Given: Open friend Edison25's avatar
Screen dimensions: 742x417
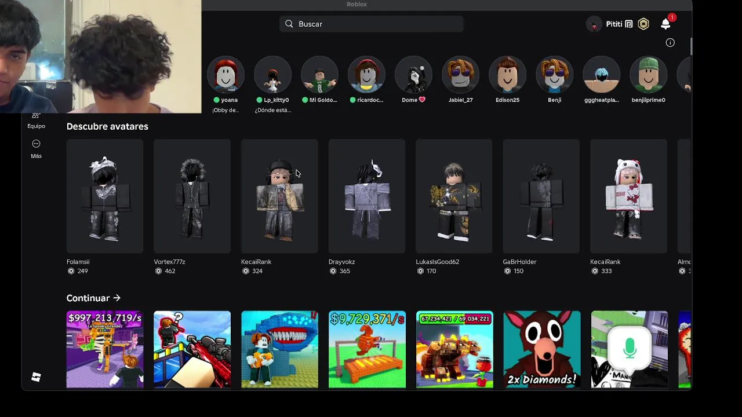Looking at the screenshot, I should pyautogui.click(x=507, y=75).
